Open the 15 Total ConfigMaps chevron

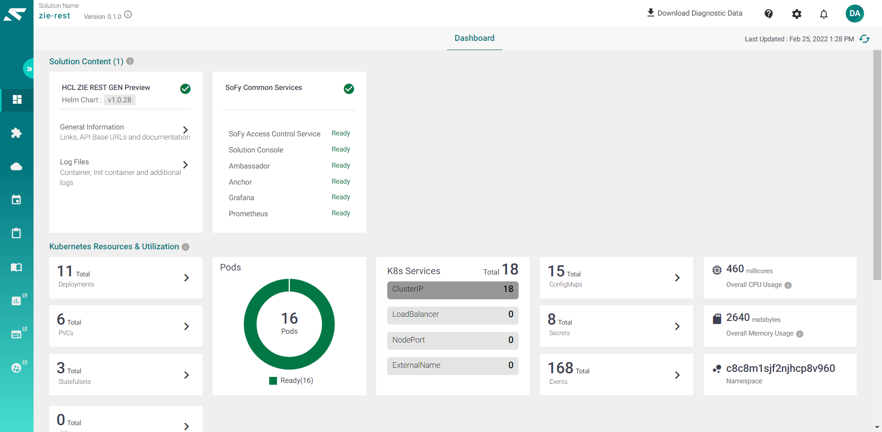(x=677, y=278)
